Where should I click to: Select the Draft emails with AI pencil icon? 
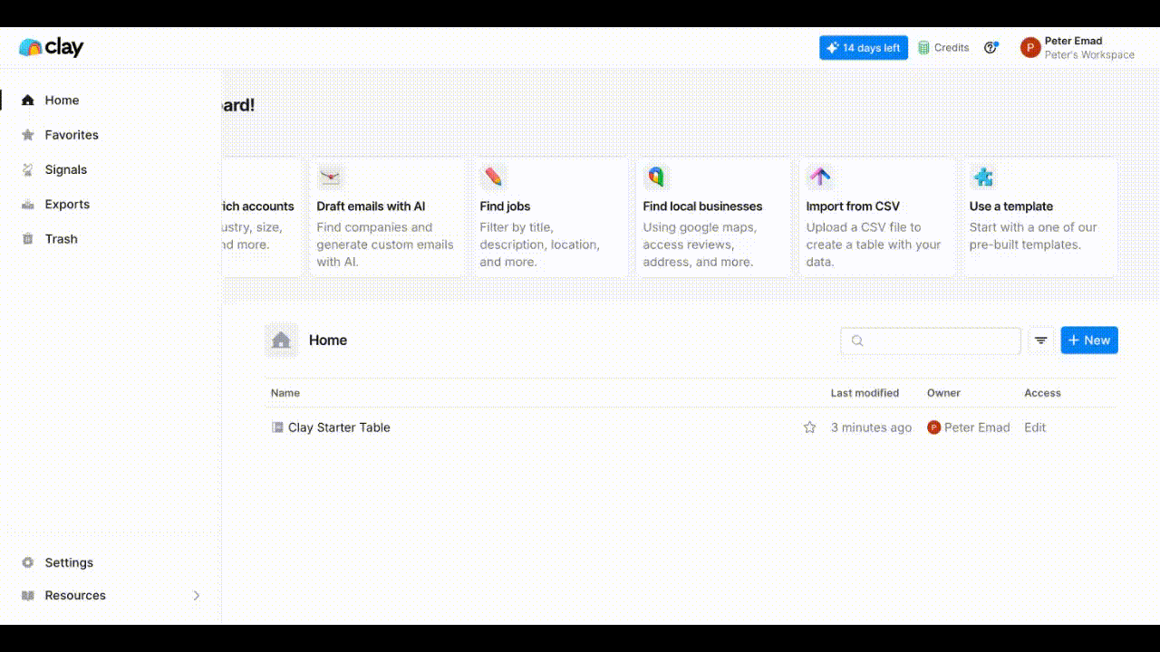point(330,177)
